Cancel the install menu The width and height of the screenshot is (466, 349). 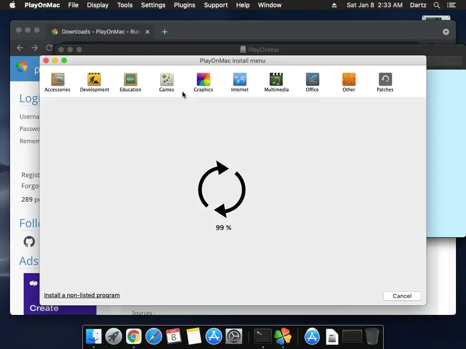[402, 296]
